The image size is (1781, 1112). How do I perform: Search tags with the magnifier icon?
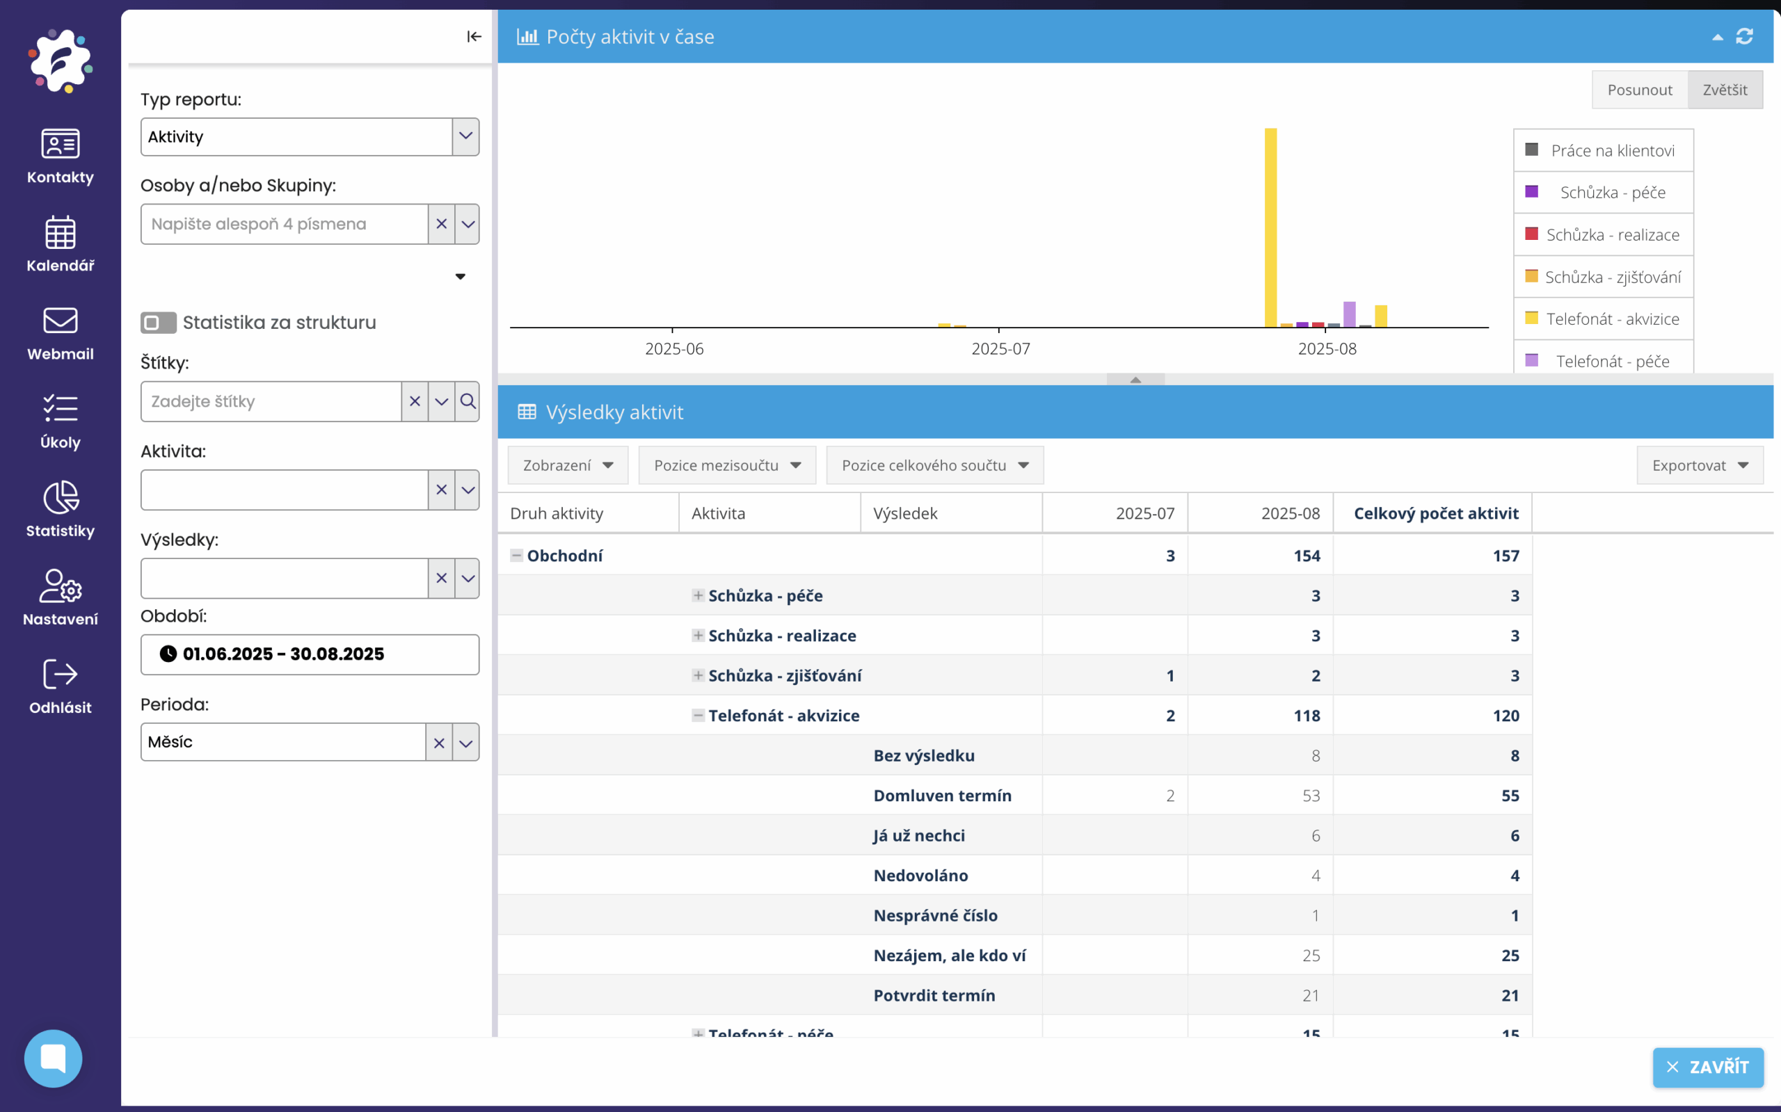[x=467, y=401]
